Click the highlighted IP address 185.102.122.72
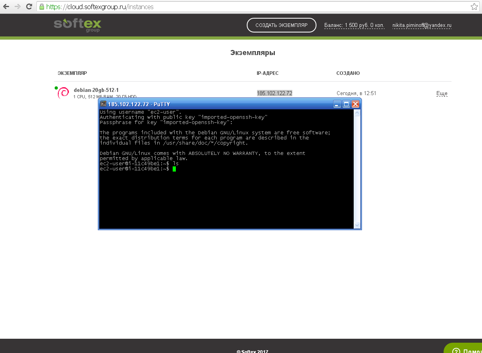 tap(274, 93)
